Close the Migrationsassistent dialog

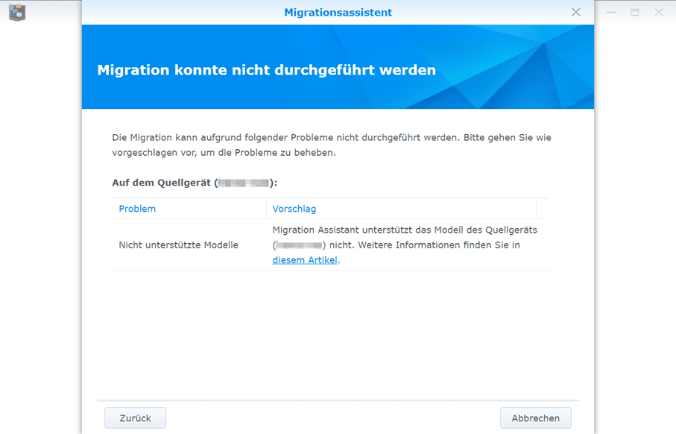[575, 12]
